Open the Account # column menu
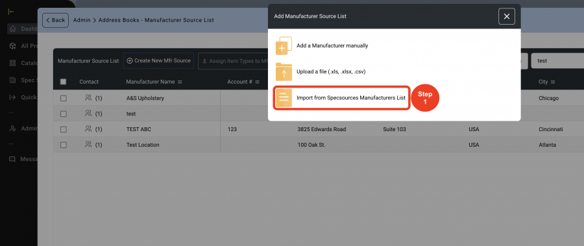 pos(258,82)
